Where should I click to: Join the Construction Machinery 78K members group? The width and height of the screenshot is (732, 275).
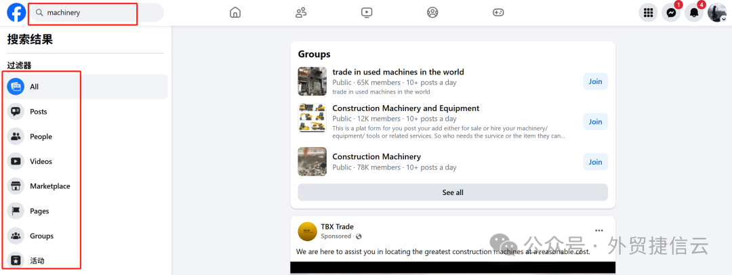(595, 162)
